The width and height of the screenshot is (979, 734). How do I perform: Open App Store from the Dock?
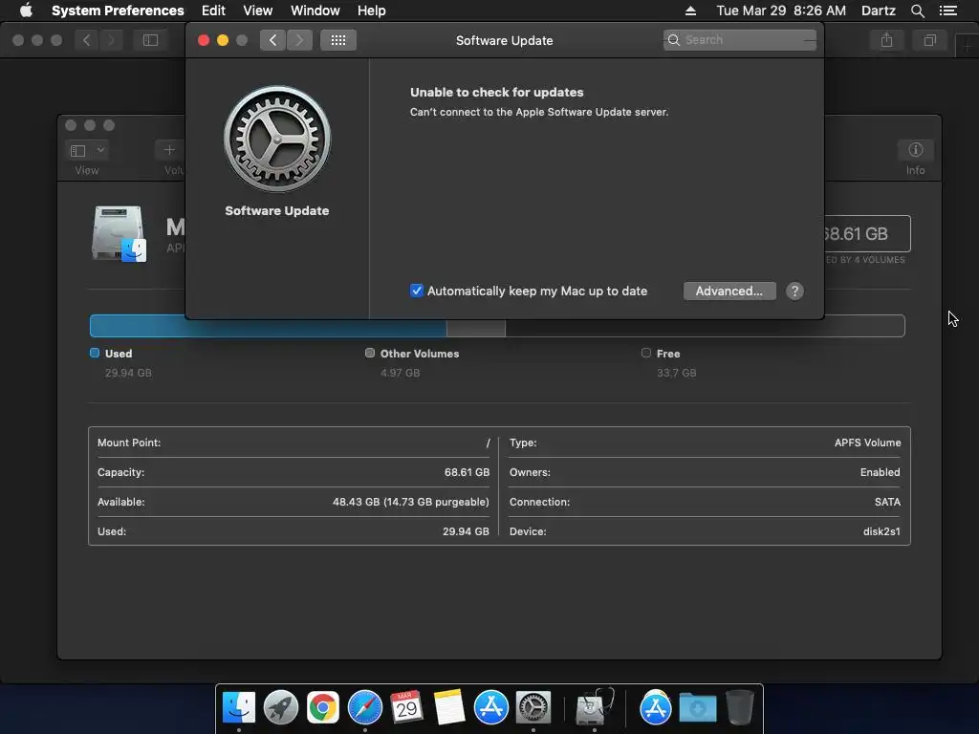coord(490,707)
